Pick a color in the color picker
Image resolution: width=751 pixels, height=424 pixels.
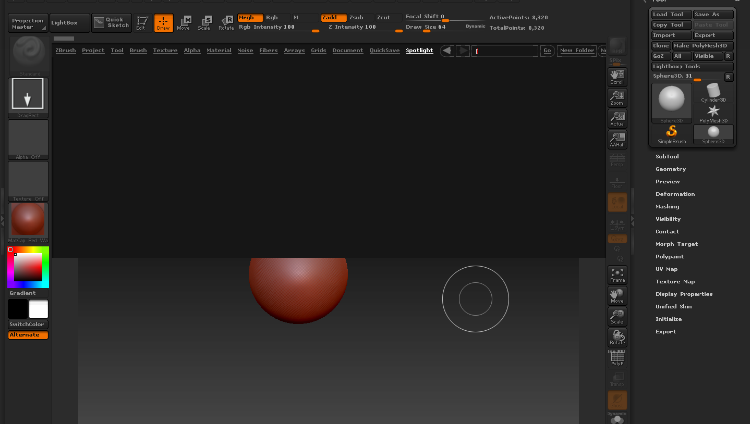(x=28, y=267)
